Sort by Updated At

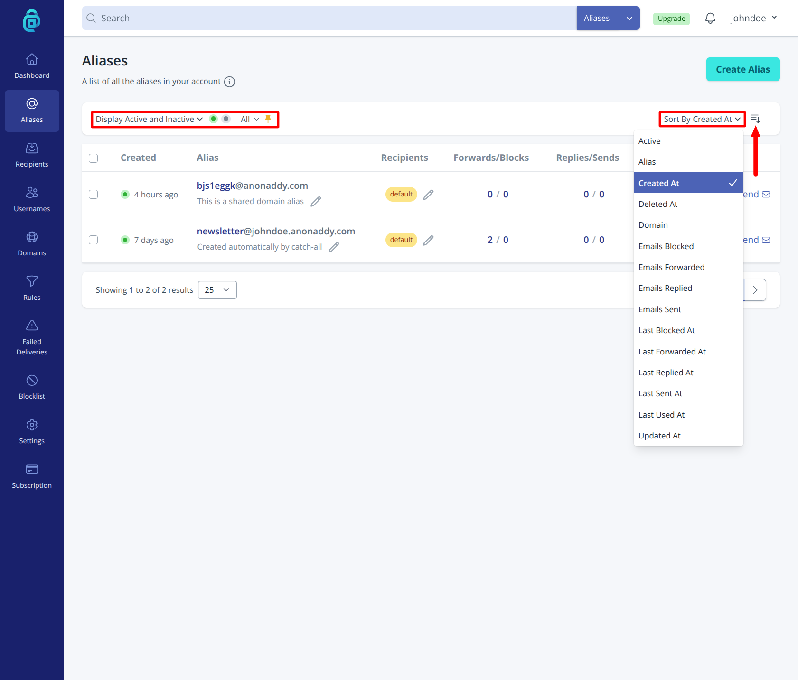(x=688, y=436)
